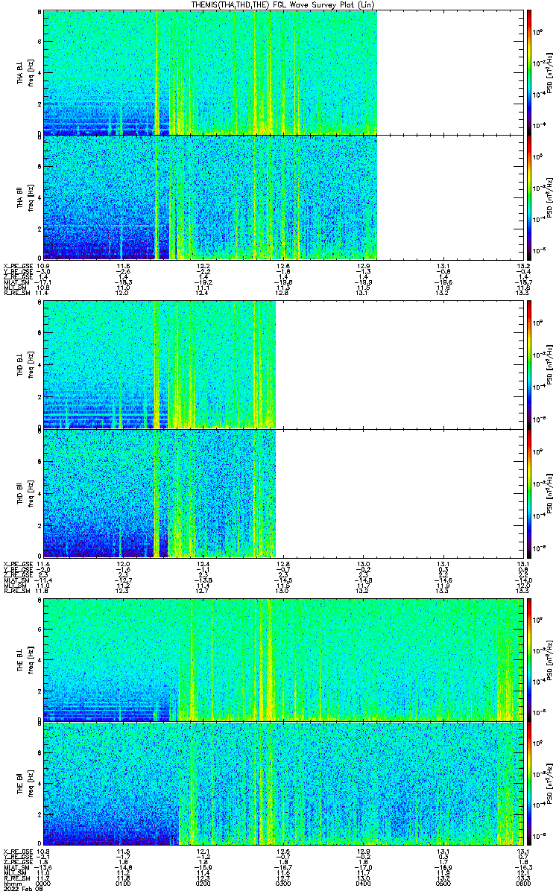559x894 pixels.
Task: Click the '0500' time tick label
Action: click(x=443, y=884)
